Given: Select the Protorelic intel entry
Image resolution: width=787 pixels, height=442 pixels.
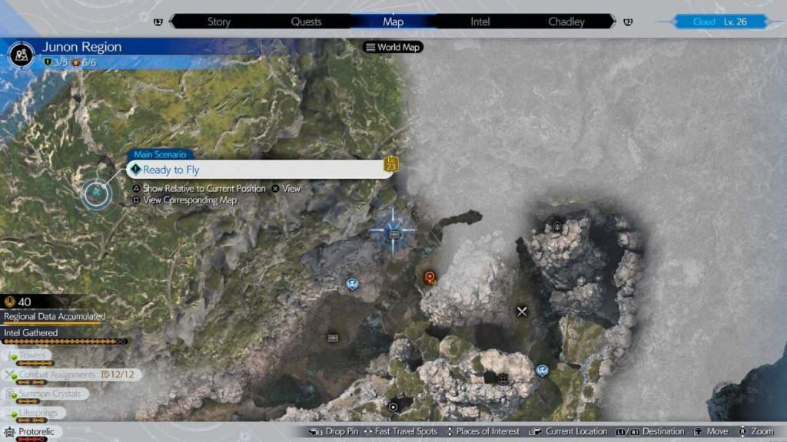Looking at the screenshot, I should 32,431.
